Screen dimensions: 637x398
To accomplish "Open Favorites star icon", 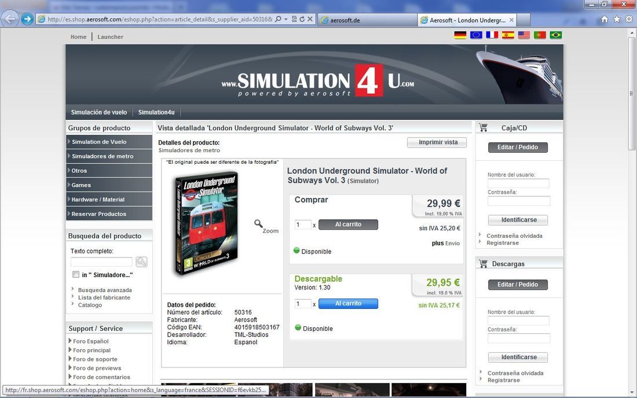I will pyautogui.click(x=617, y=19).
